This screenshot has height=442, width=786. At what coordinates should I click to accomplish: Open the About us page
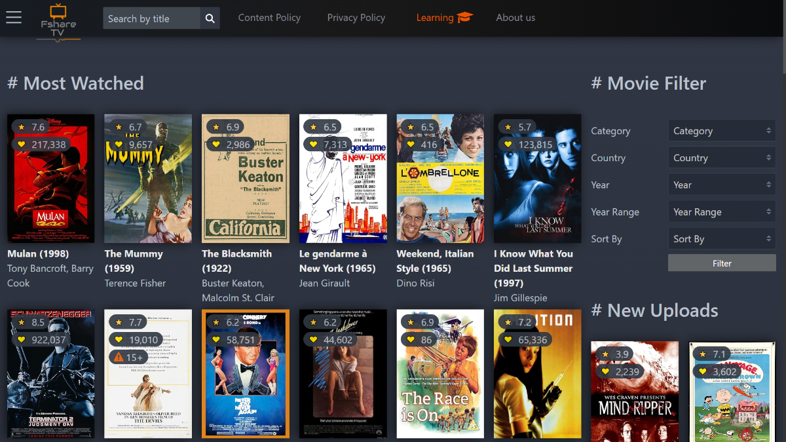coord(515,18)
